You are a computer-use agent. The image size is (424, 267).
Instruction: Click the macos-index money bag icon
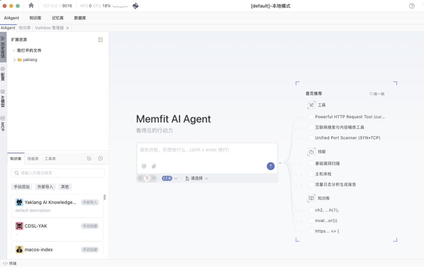(19, 249)
